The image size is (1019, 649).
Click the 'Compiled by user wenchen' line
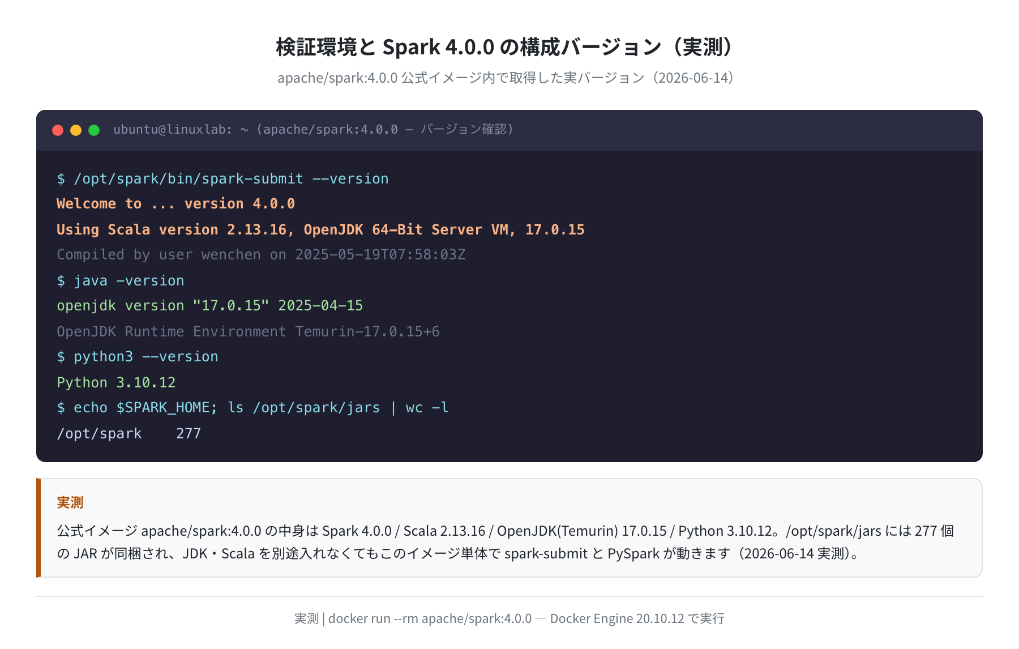261,255
